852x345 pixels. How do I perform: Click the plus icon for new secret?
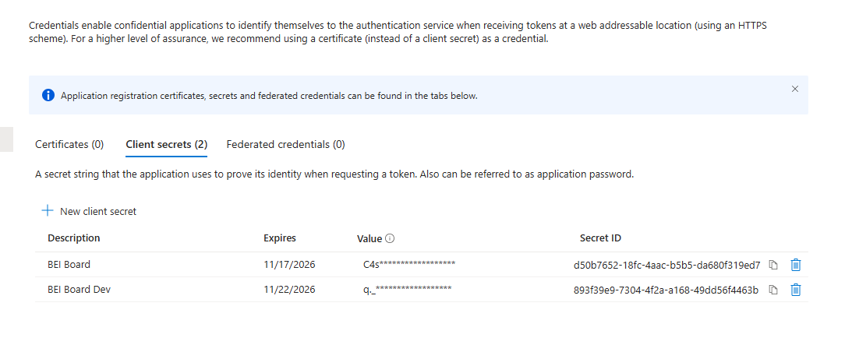(x=48, y=211)
